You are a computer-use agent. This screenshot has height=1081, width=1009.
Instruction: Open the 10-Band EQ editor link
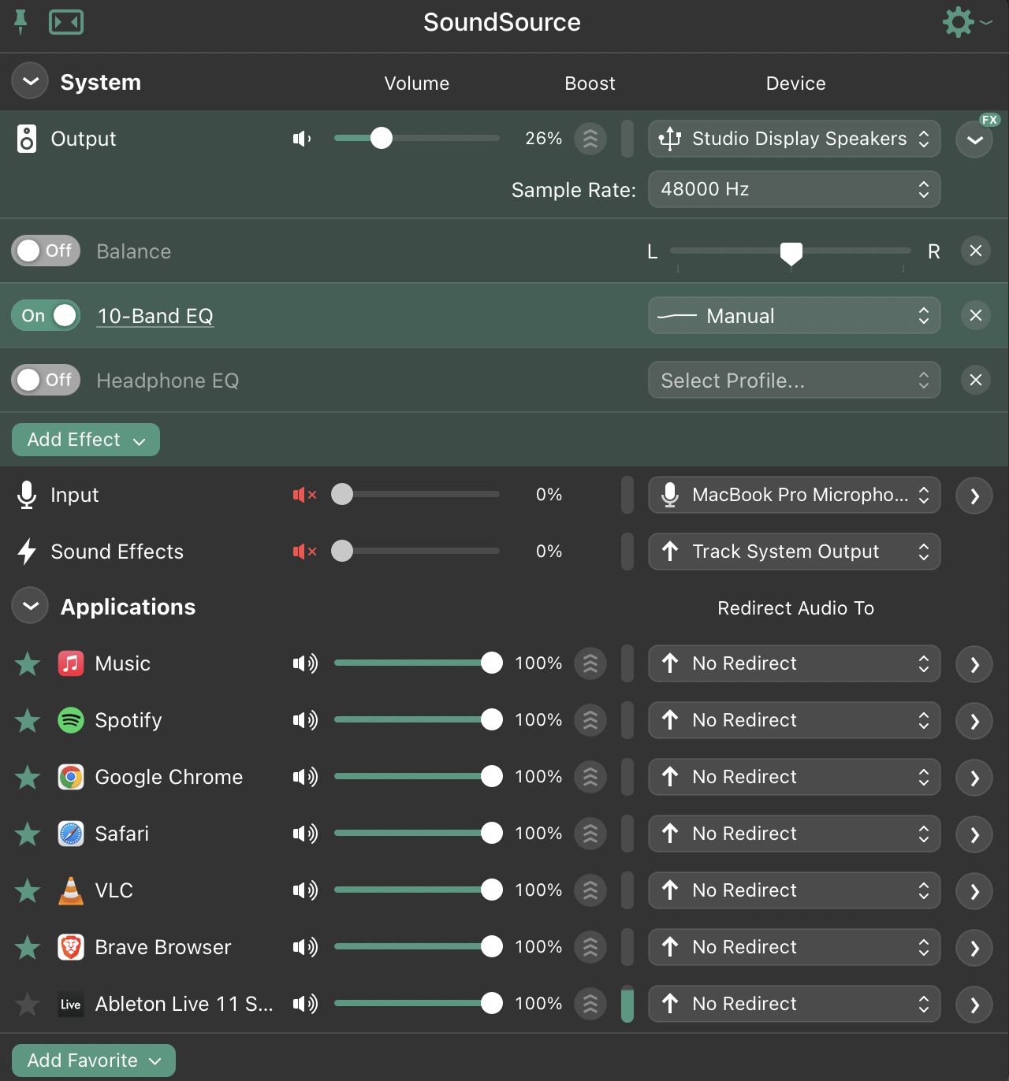tap(155, 316)
